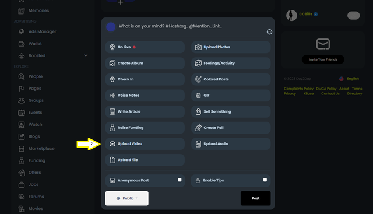This screenshot has height=214, width=373.
Task: Click the Marketplace store icon
Action: pyautogui.click(x=22, y=149)
